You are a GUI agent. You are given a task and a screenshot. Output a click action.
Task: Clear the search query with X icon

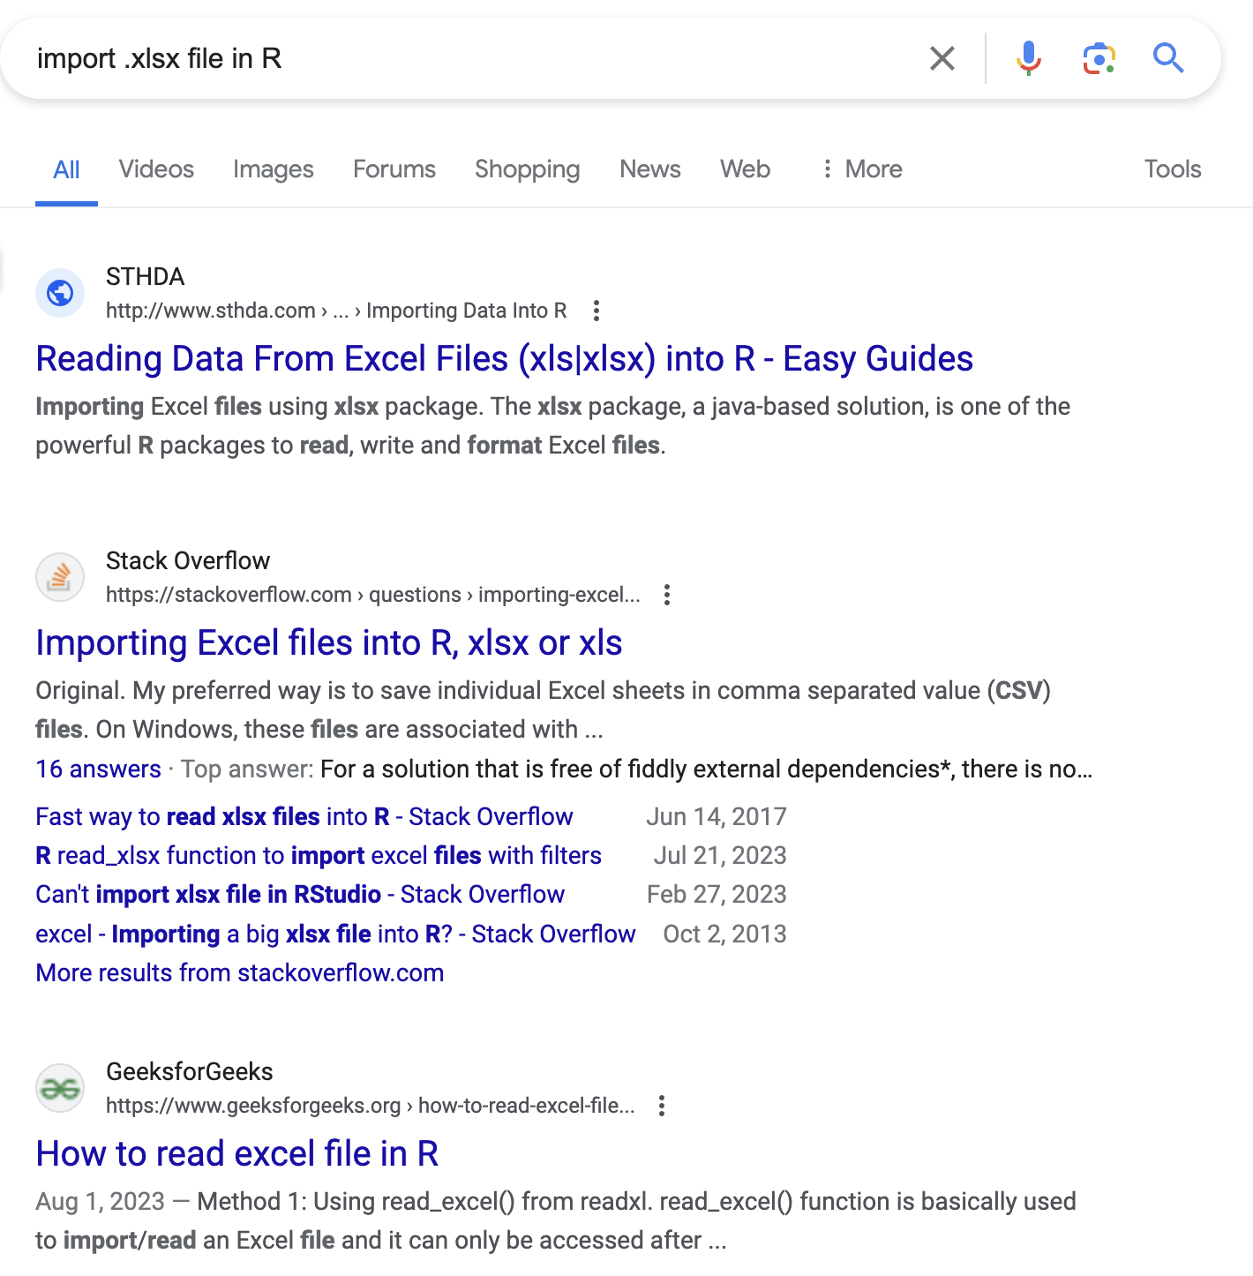942,58
